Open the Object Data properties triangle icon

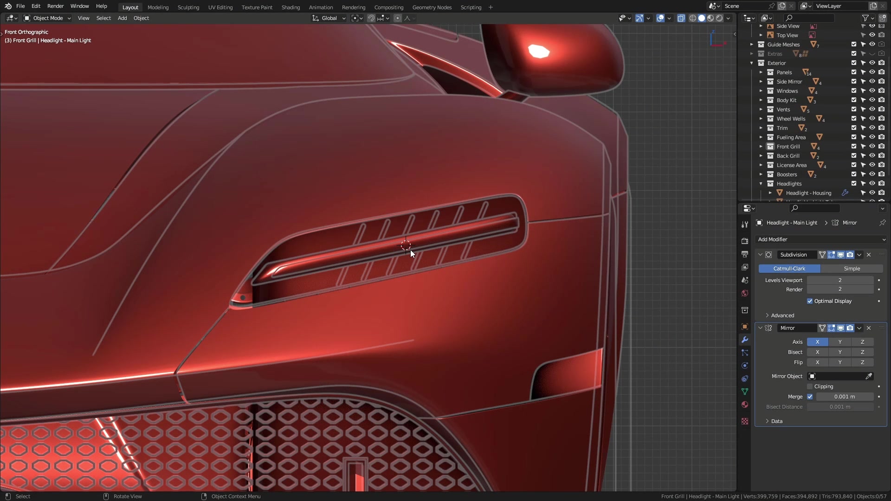(x=745, y=392)
